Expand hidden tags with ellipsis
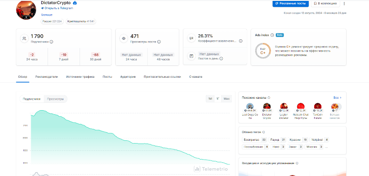This screenshot has height=176, width=369. (x=326, y=147)
